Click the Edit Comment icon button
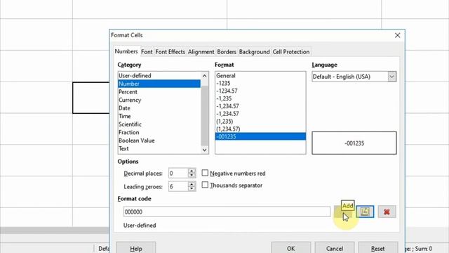The image size is (449, 253). coord(365,212)
